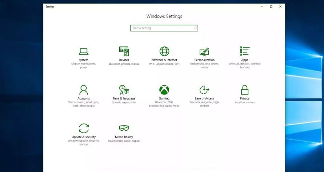Screen dimensions: 324x172
Task: Open the Accounts person icon
Action: (84, 90)
